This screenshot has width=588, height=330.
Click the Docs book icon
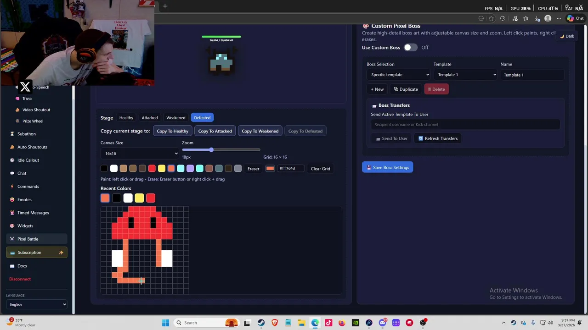click(x=12, y=266)
